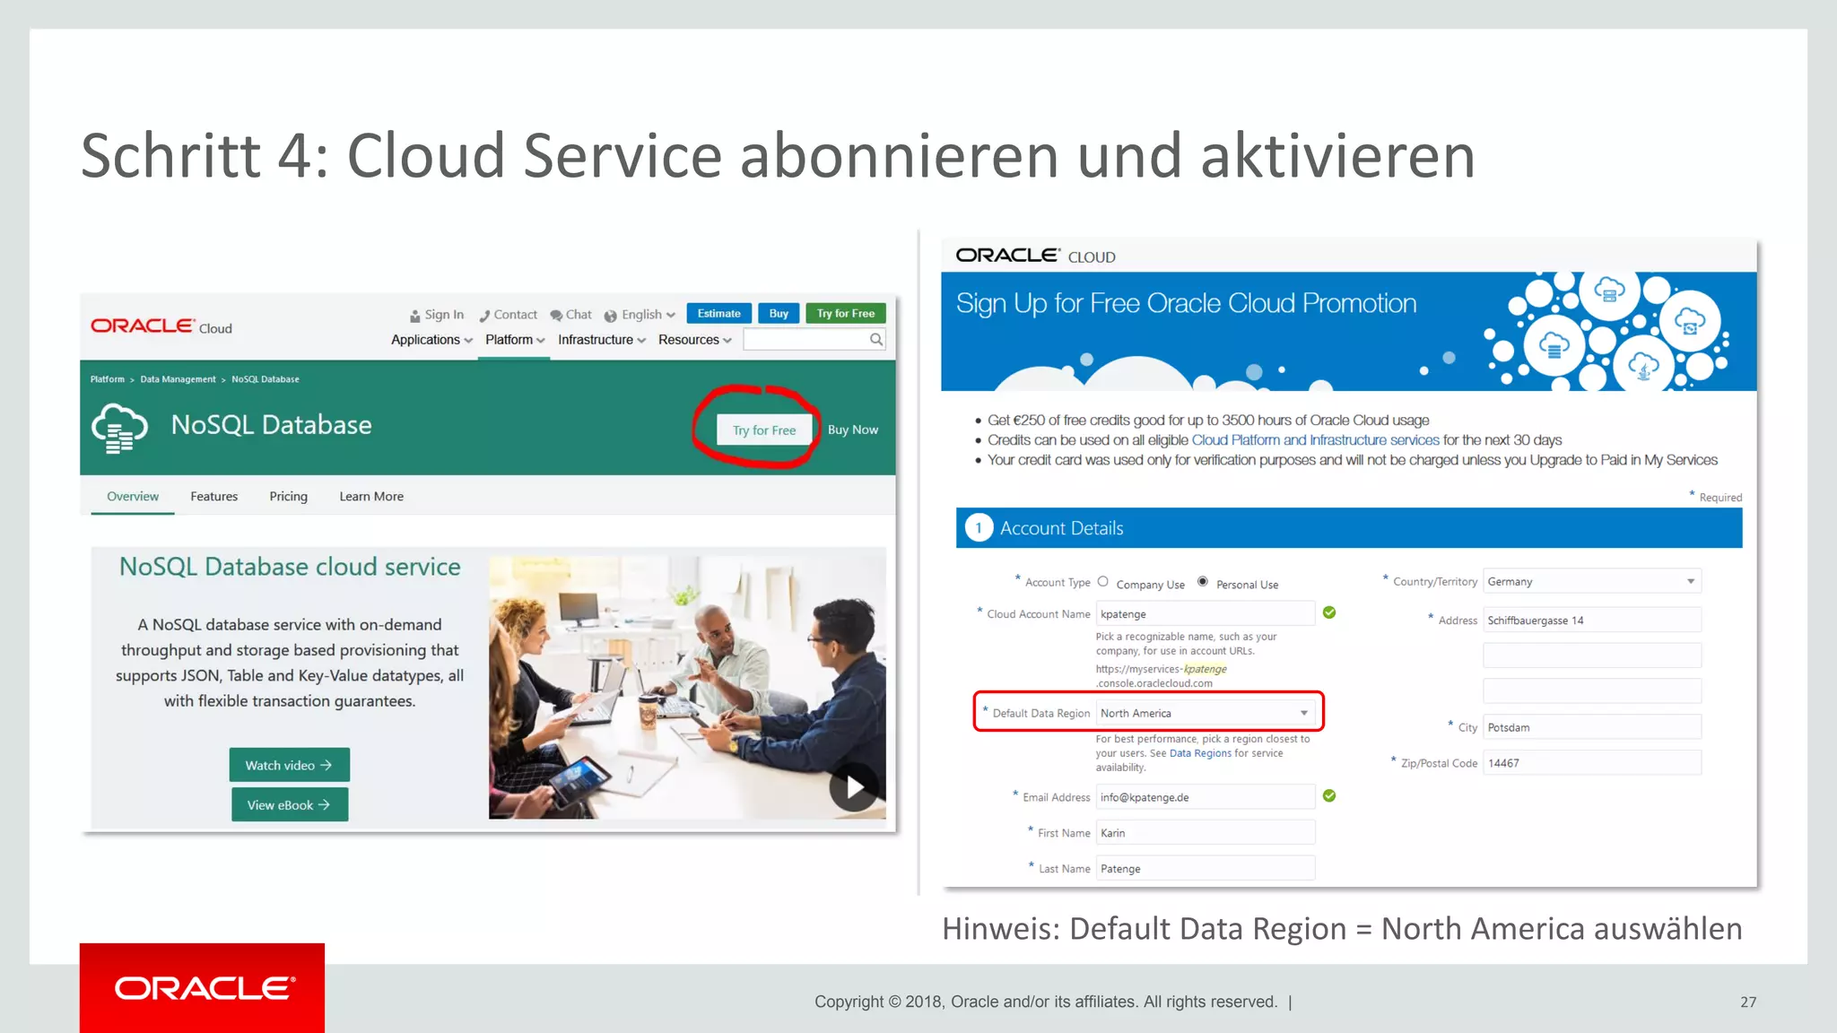The width and height of the screenshot is (1837, 1033).
Task: Click the First Name field
Action: tap(1205, 832)
